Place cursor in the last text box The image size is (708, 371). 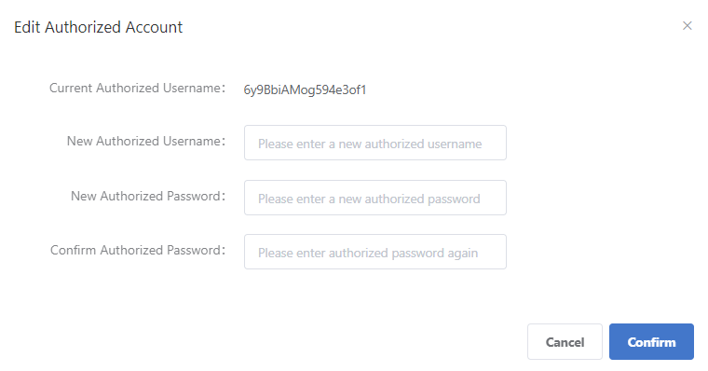[375, 252]
